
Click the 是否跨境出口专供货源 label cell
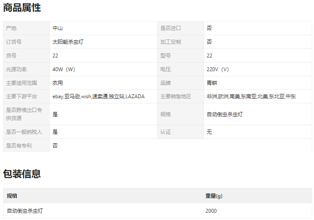pos(24,114)
